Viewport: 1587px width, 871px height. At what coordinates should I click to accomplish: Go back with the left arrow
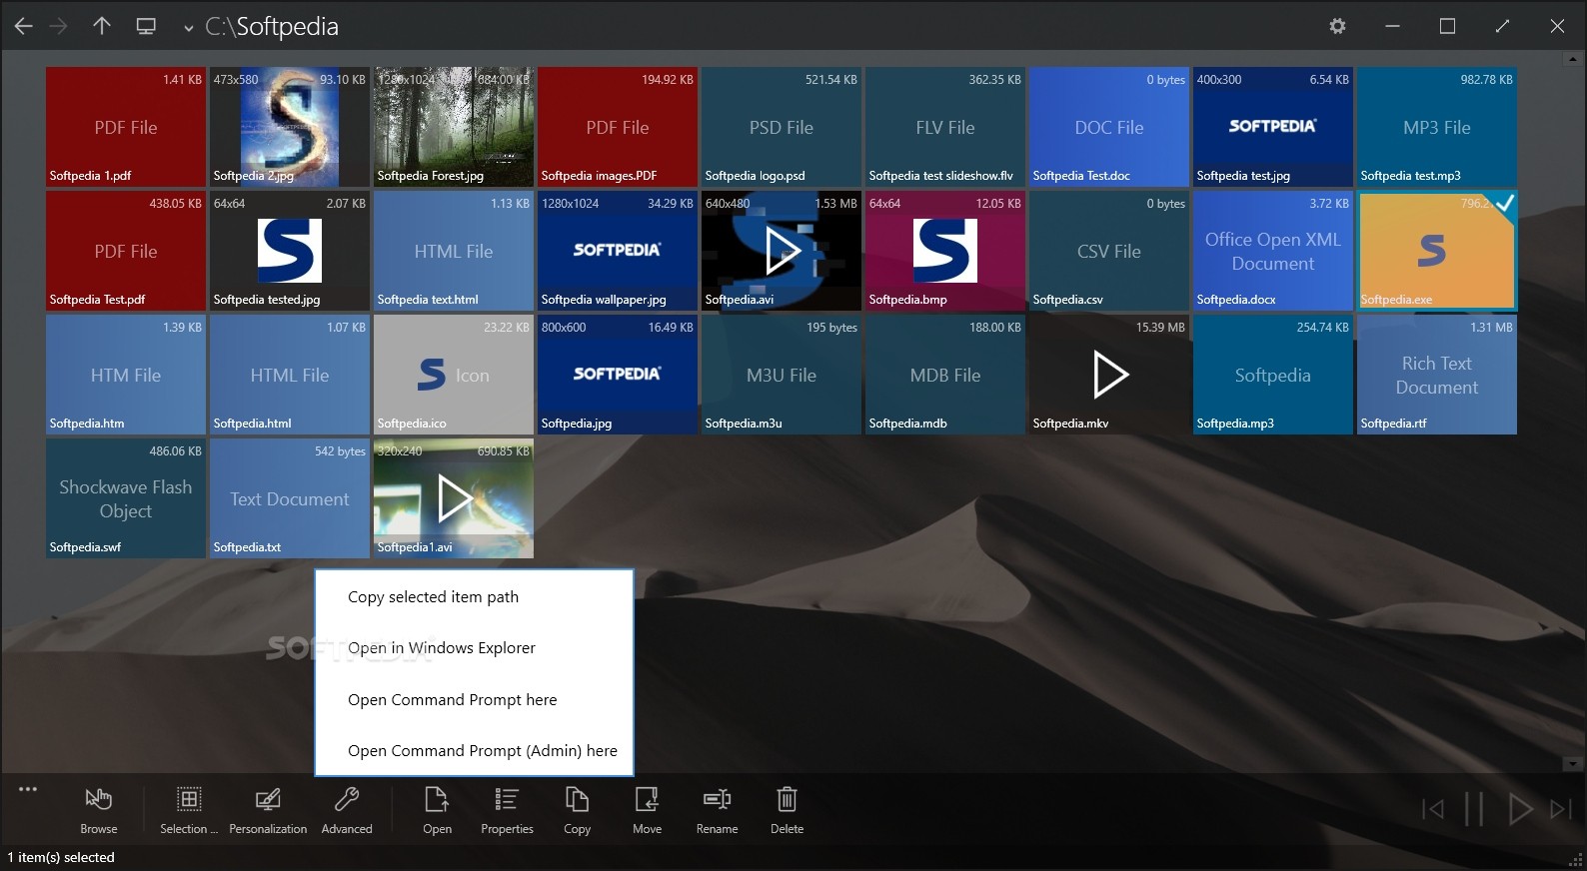23,27
